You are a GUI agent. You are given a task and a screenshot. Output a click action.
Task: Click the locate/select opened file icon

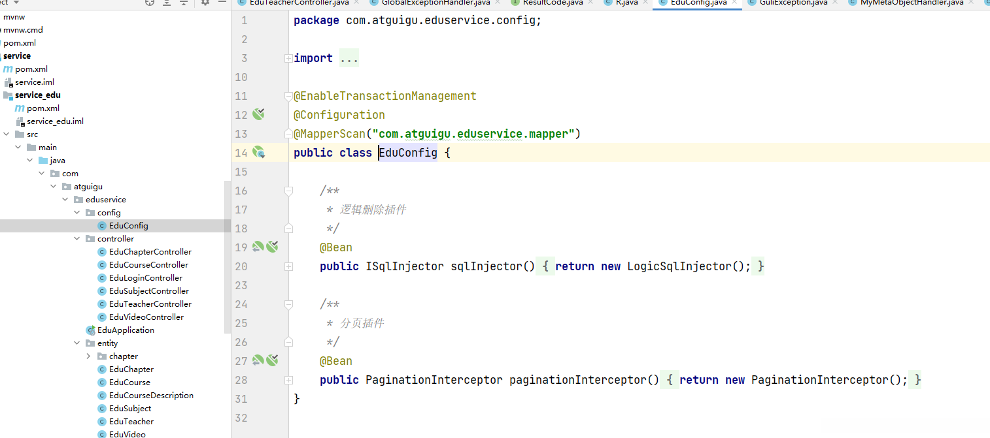[x=150, y=3]
